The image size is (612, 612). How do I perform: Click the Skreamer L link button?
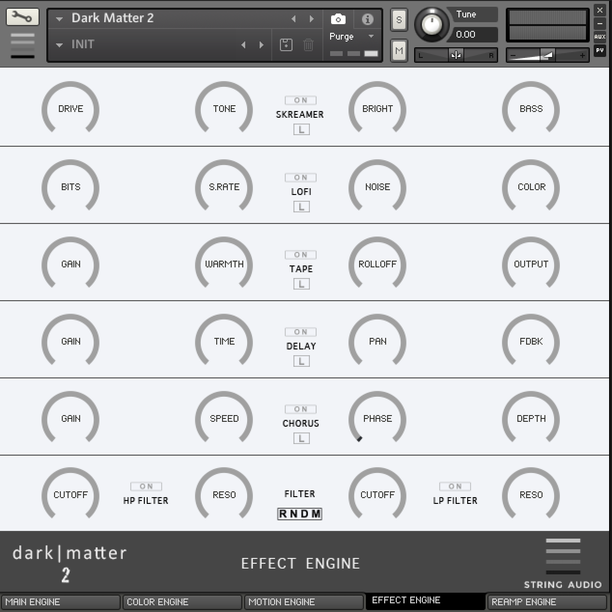[x=301, y=129]
